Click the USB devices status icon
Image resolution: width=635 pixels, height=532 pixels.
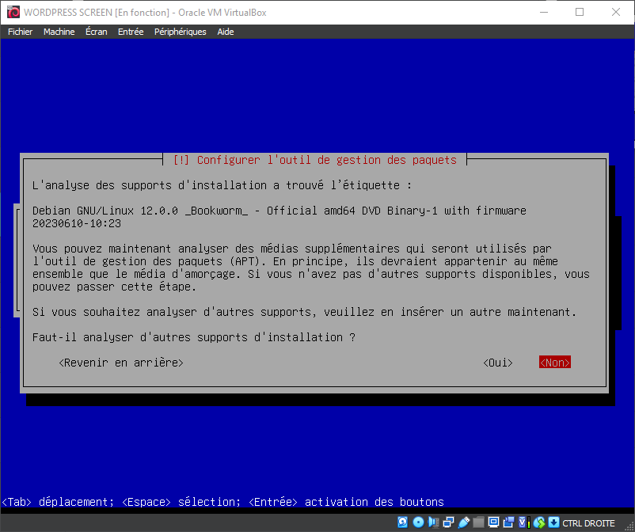tap(462, 522)
